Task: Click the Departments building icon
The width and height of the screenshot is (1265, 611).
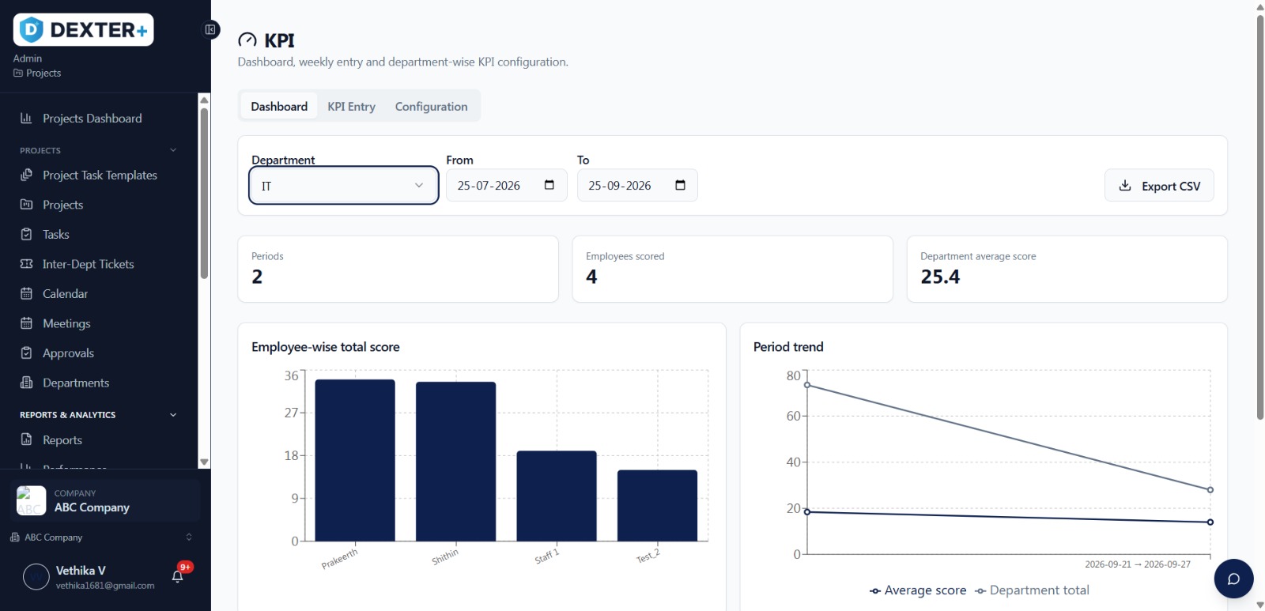Action: point(26,383)
